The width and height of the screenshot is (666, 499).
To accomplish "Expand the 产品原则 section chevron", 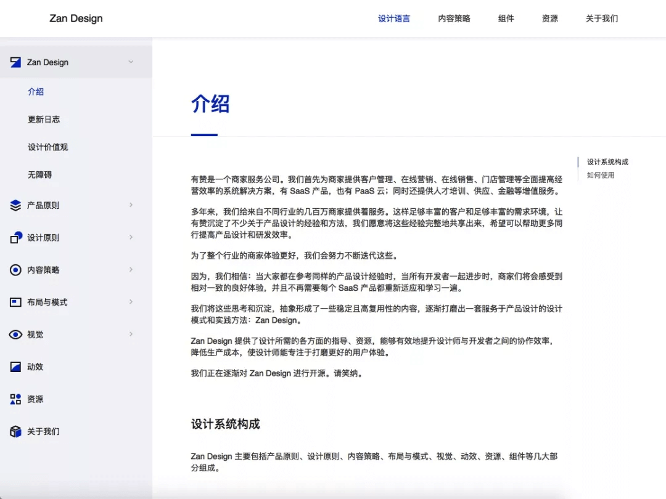I will (x=131, y=205).
